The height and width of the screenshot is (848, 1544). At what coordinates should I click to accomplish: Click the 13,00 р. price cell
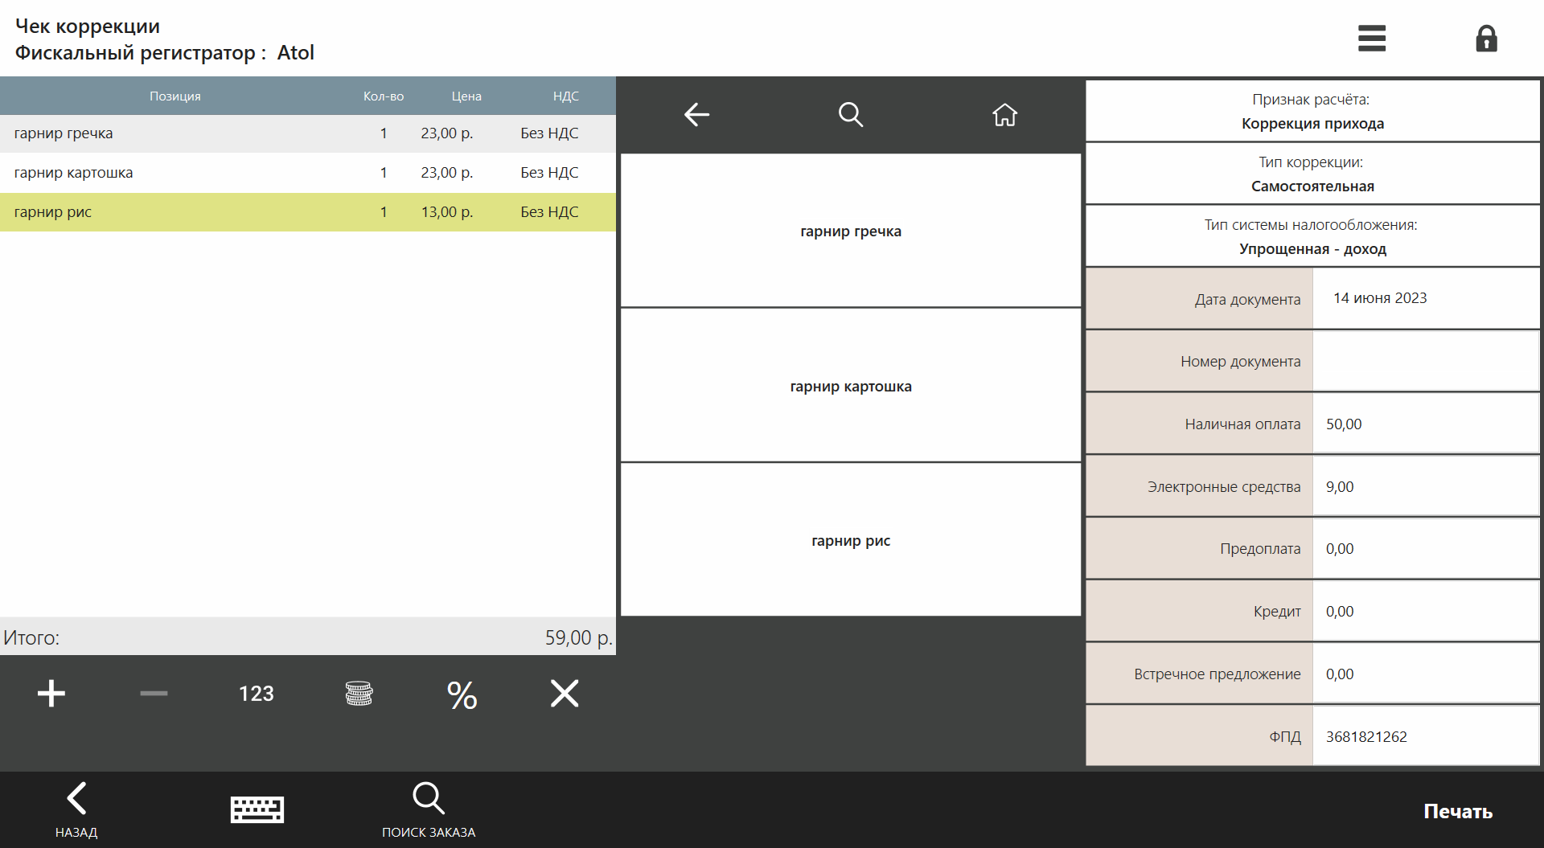pos(447,212)
